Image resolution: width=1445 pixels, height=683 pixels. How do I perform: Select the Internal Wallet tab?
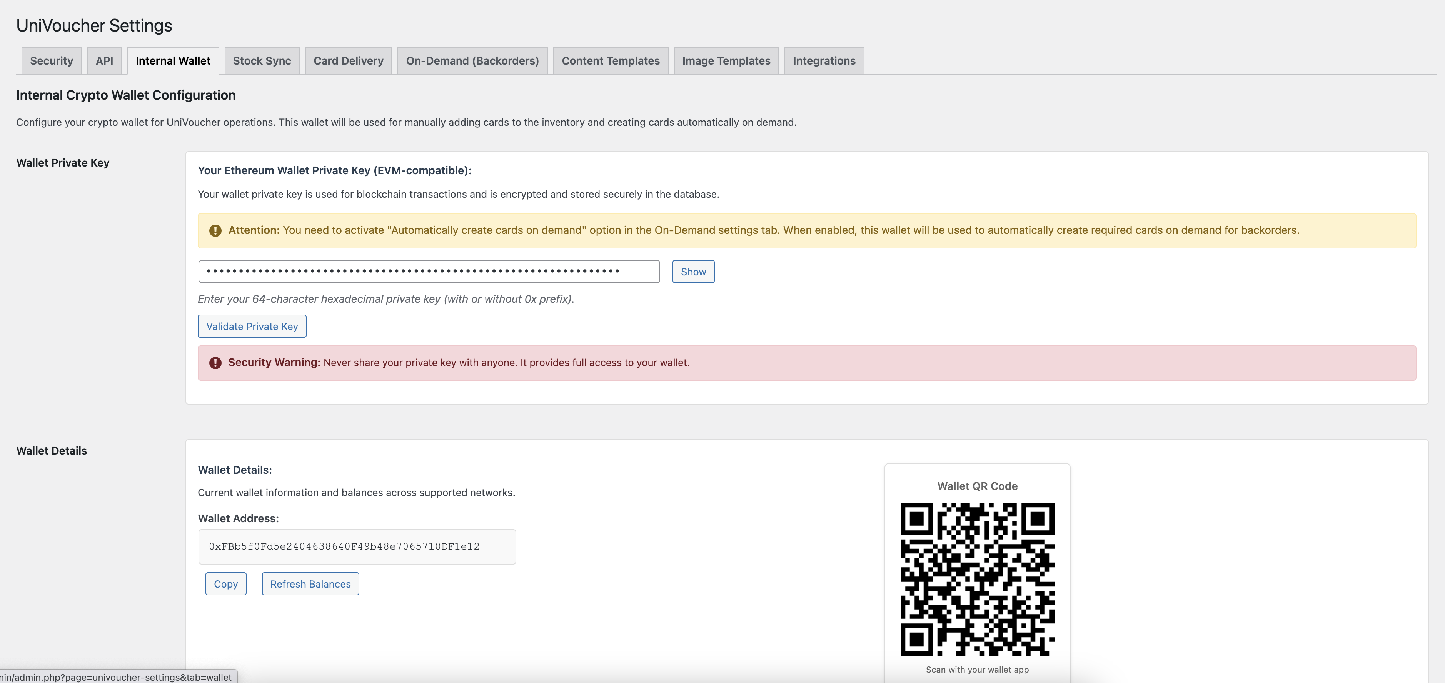[x=173, y=60]
